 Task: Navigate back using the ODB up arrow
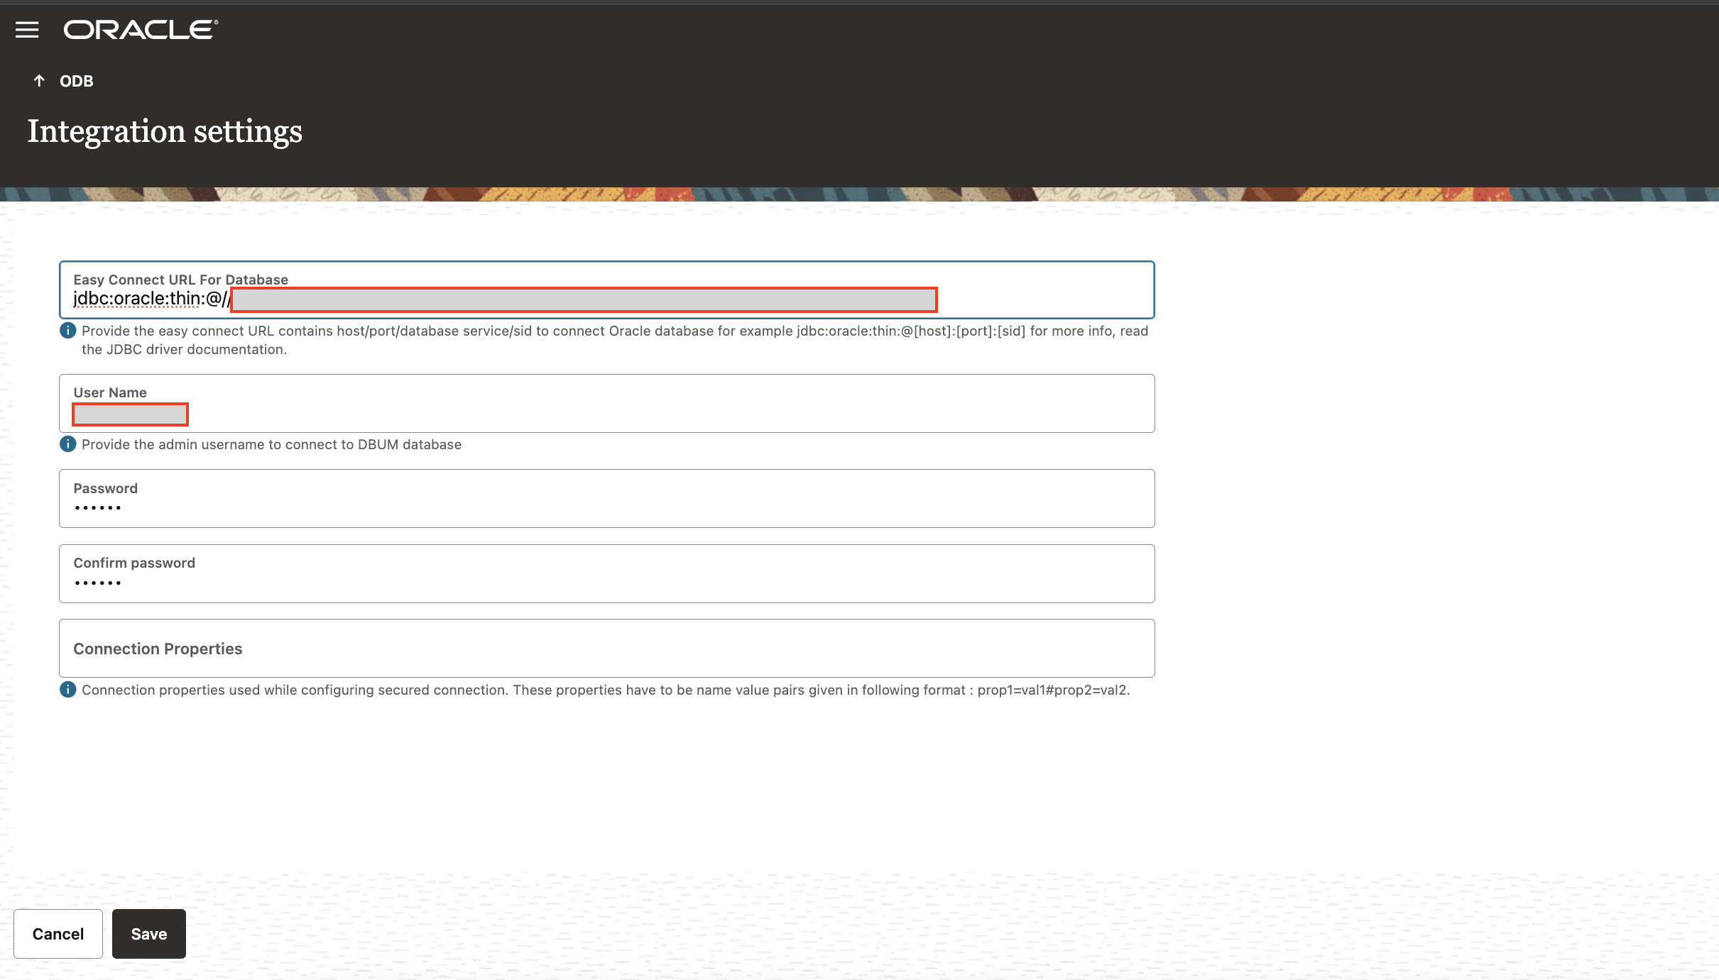[x=38, y=80]
